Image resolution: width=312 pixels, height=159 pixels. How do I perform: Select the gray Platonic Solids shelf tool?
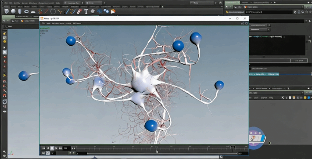coord(93,11)
